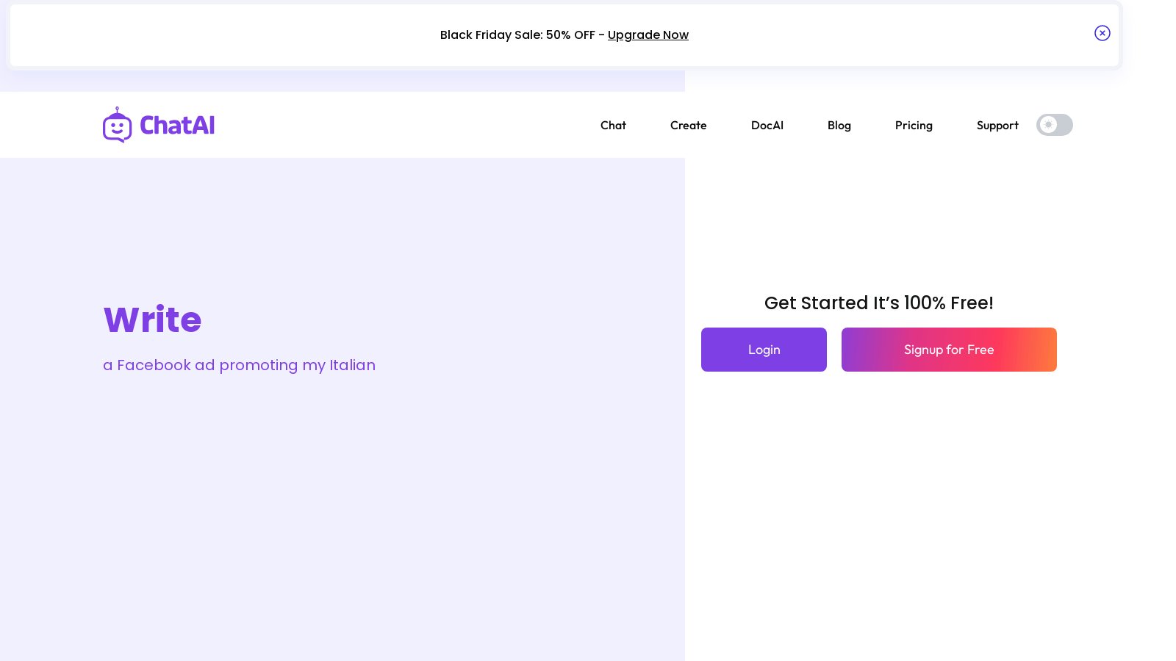This screenshot has height=661, width=1176.
Task: Click the ChatAI wordmark text
Action: pos(177,126)
